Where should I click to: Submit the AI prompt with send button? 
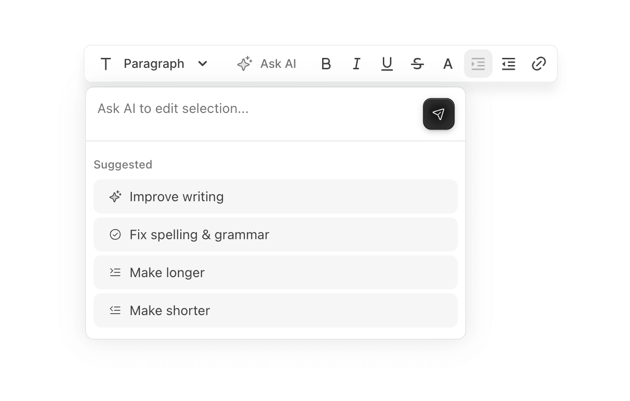438,114
